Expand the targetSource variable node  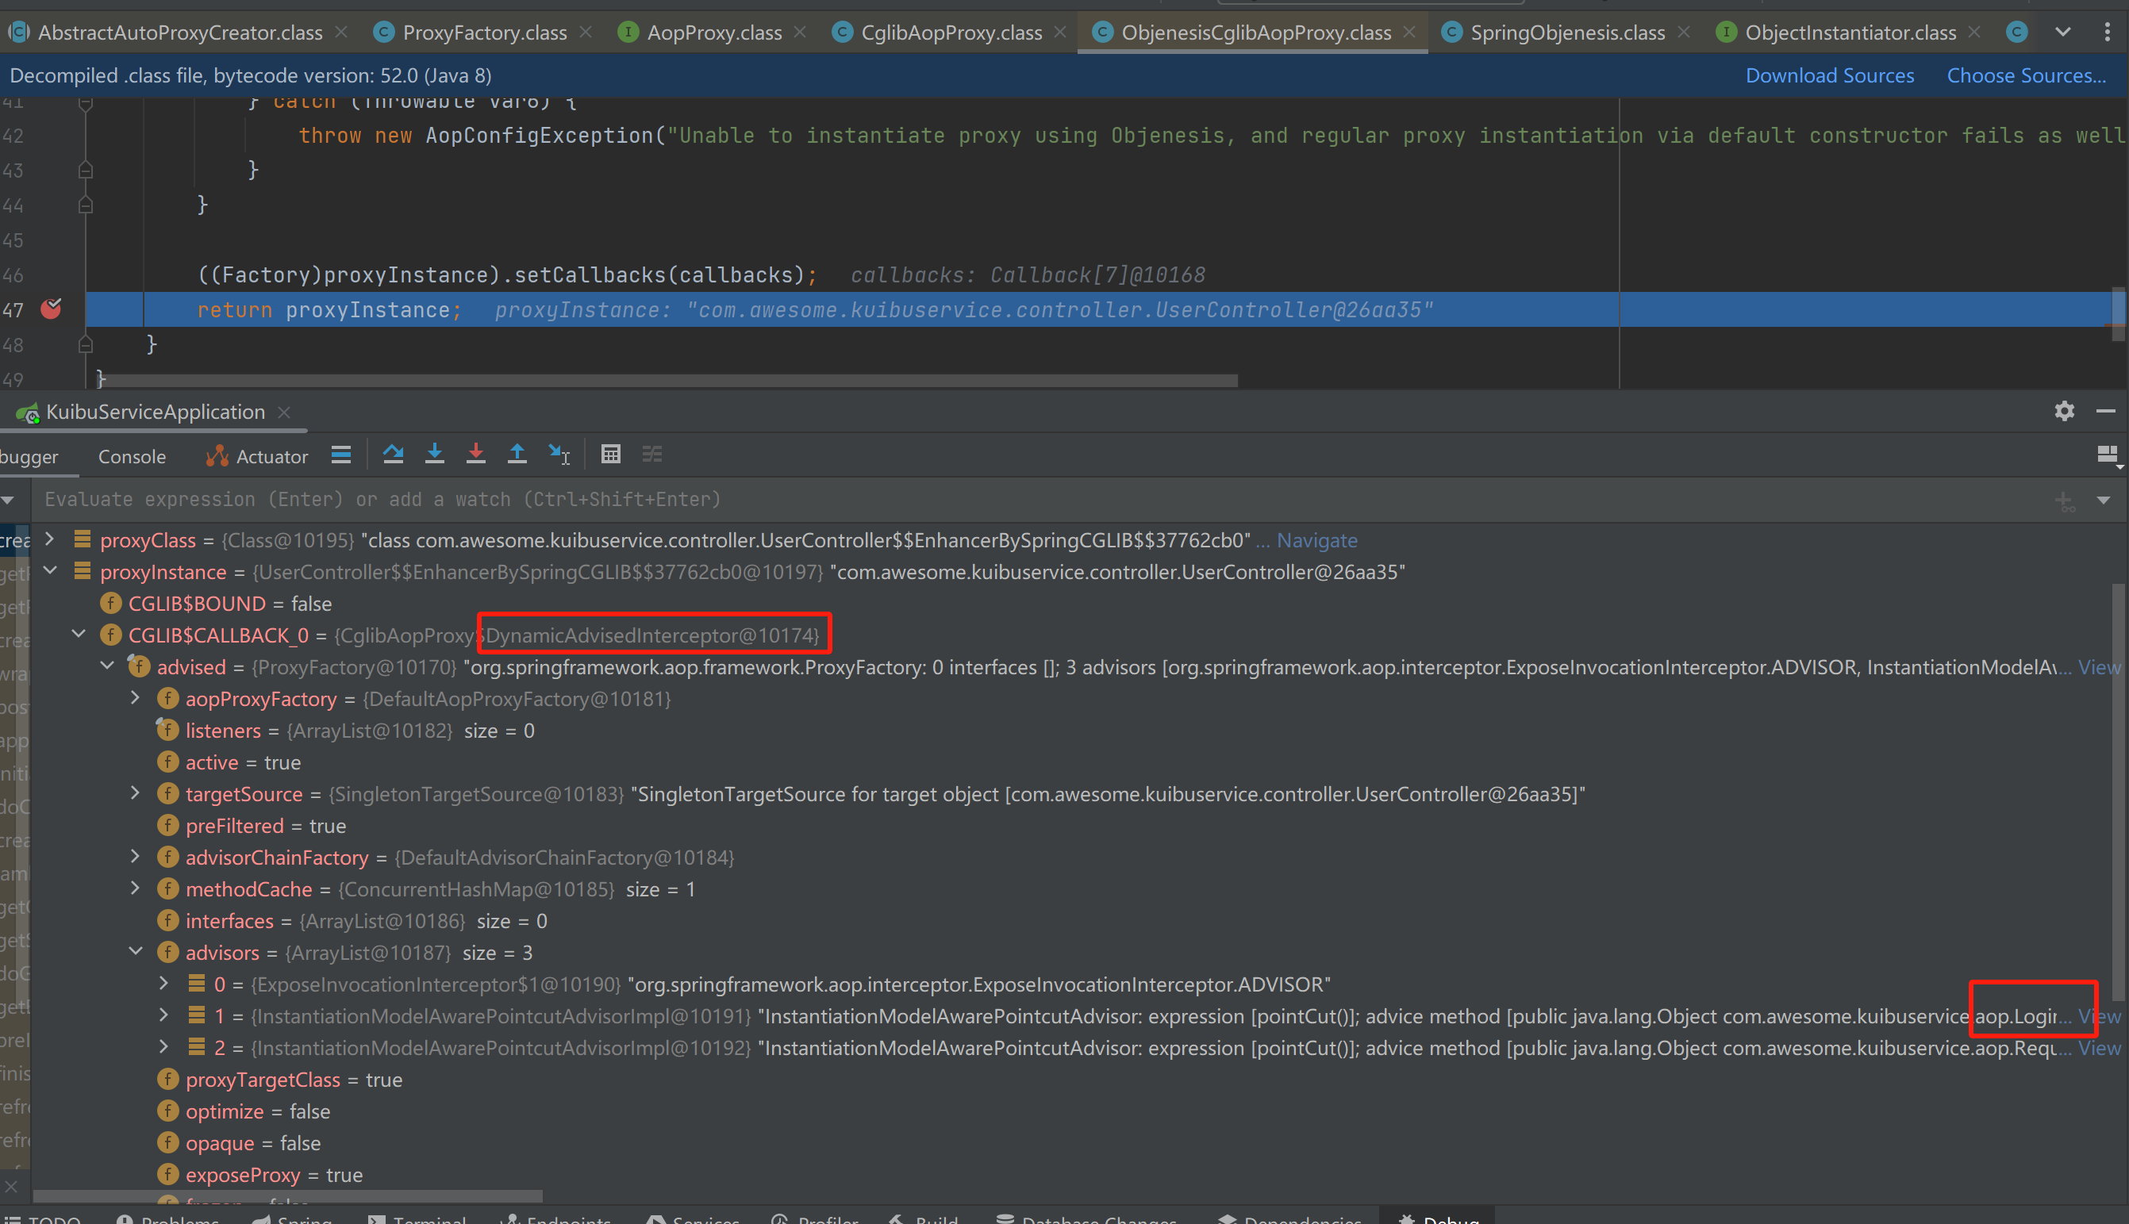pyautogui.click(x=136, y=793)
